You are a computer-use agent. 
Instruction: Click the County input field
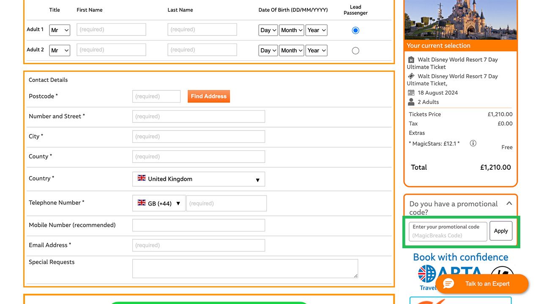tap(199, 157)
